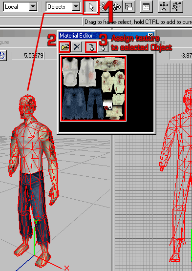Select the arrow selection tool
Image resolution: width=192 pixels, height=271 pixels.
click(91, 7)
